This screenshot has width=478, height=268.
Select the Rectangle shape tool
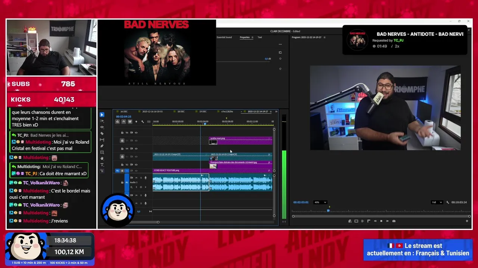click(102, 152)
